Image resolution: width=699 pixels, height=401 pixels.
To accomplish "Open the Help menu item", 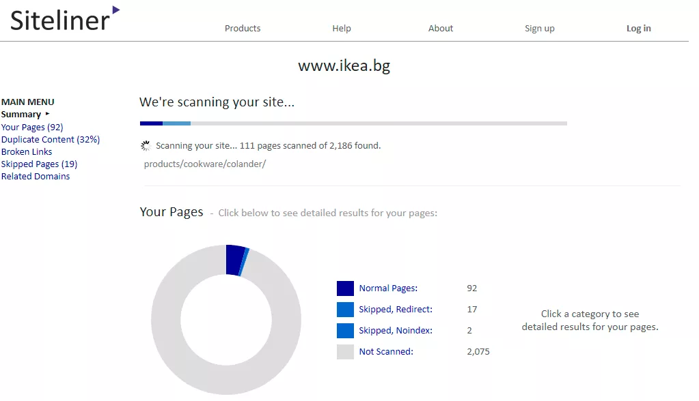I will (342, 28).
